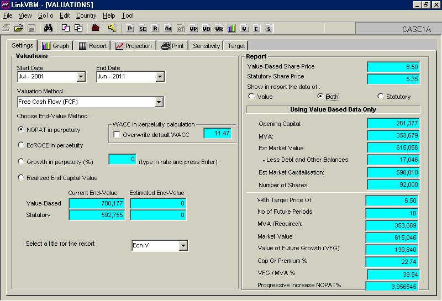Click the second cascading windows toolbar icon

click(78, 28)
